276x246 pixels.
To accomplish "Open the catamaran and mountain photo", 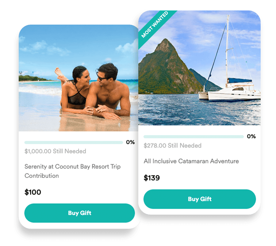I will (x=199, y=68).
